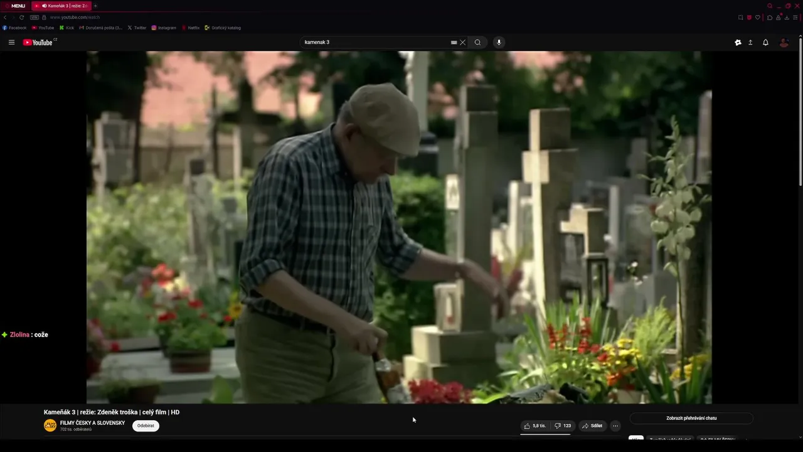
Task: Open the YouTube bookmark
Action: (x=43, y=28)
